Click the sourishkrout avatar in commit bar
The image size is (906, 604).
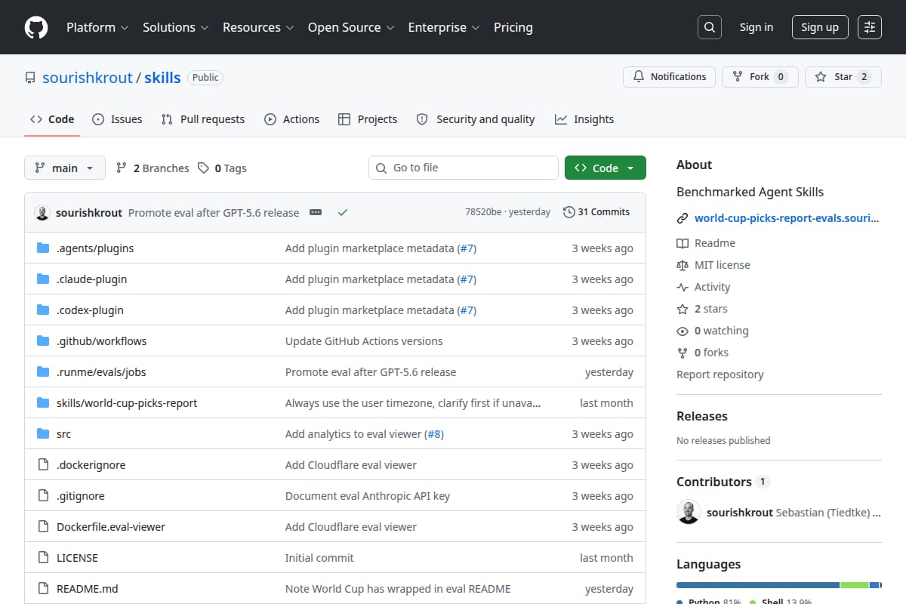42,213
